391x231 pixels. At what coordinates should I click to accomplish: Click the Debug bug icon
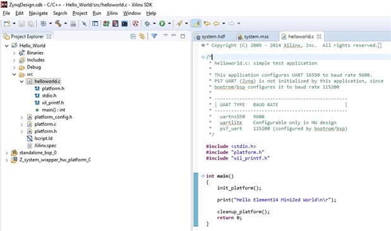147,23
